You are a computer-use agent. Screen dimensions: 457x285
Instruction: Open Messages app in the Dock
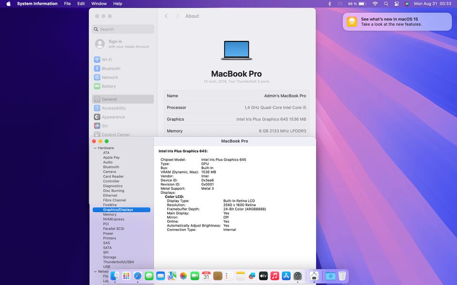(x=149, y=275)
